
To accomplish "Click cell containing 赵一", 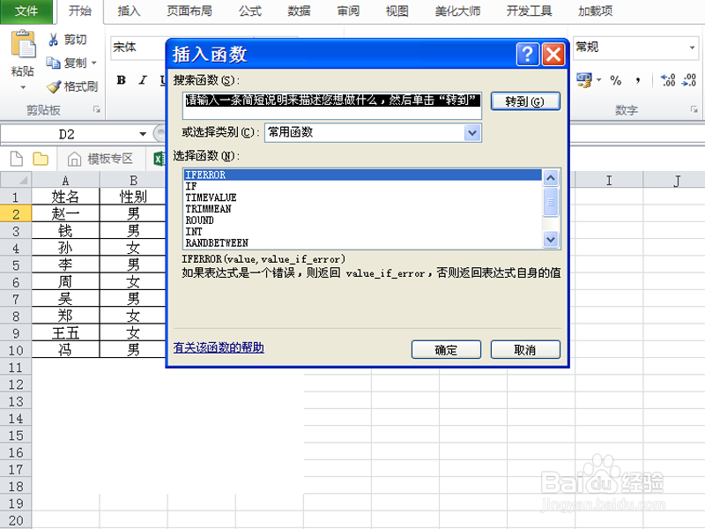I will (65, 213).
